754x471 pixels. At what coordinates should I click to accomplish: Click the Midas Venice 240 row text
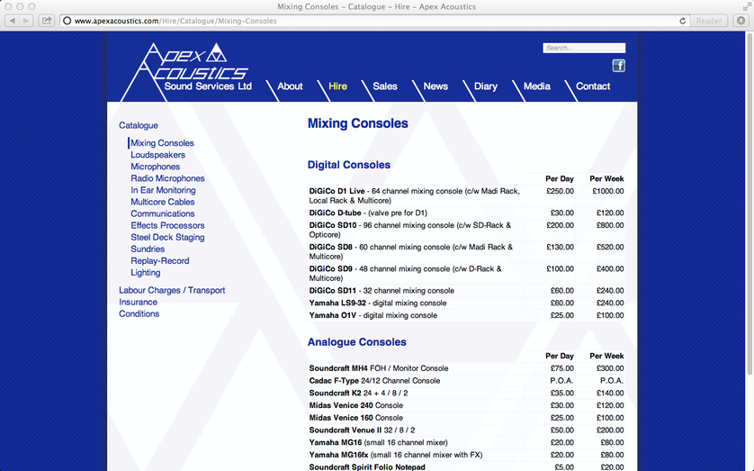point(355,405)
